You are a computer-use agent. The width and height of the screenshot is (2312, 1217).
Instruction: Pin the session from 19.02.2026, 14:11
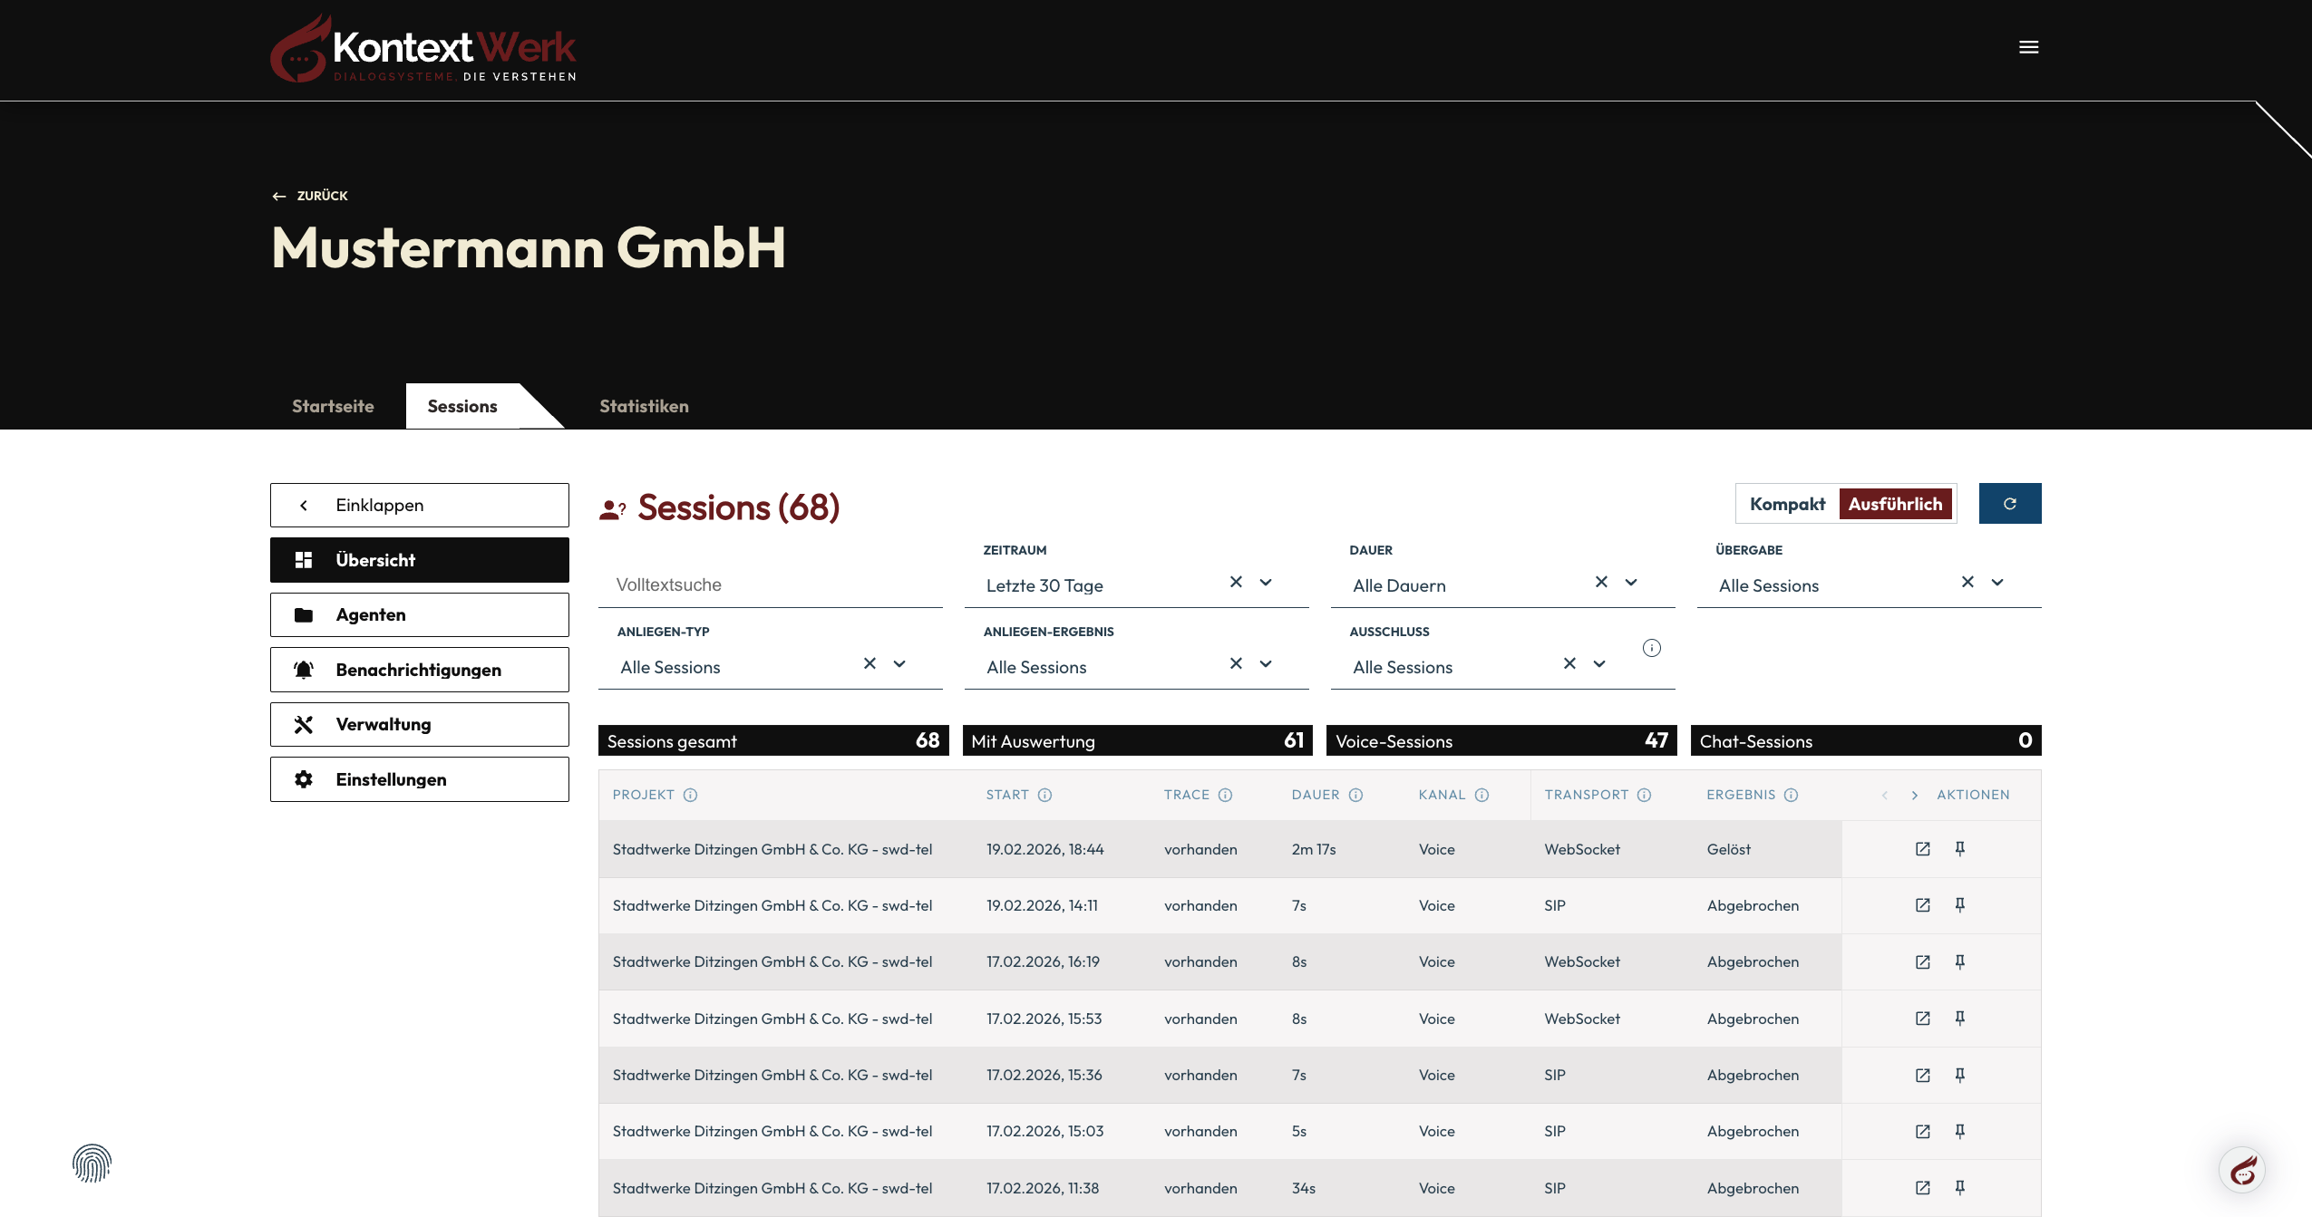tap(1959, 904)
